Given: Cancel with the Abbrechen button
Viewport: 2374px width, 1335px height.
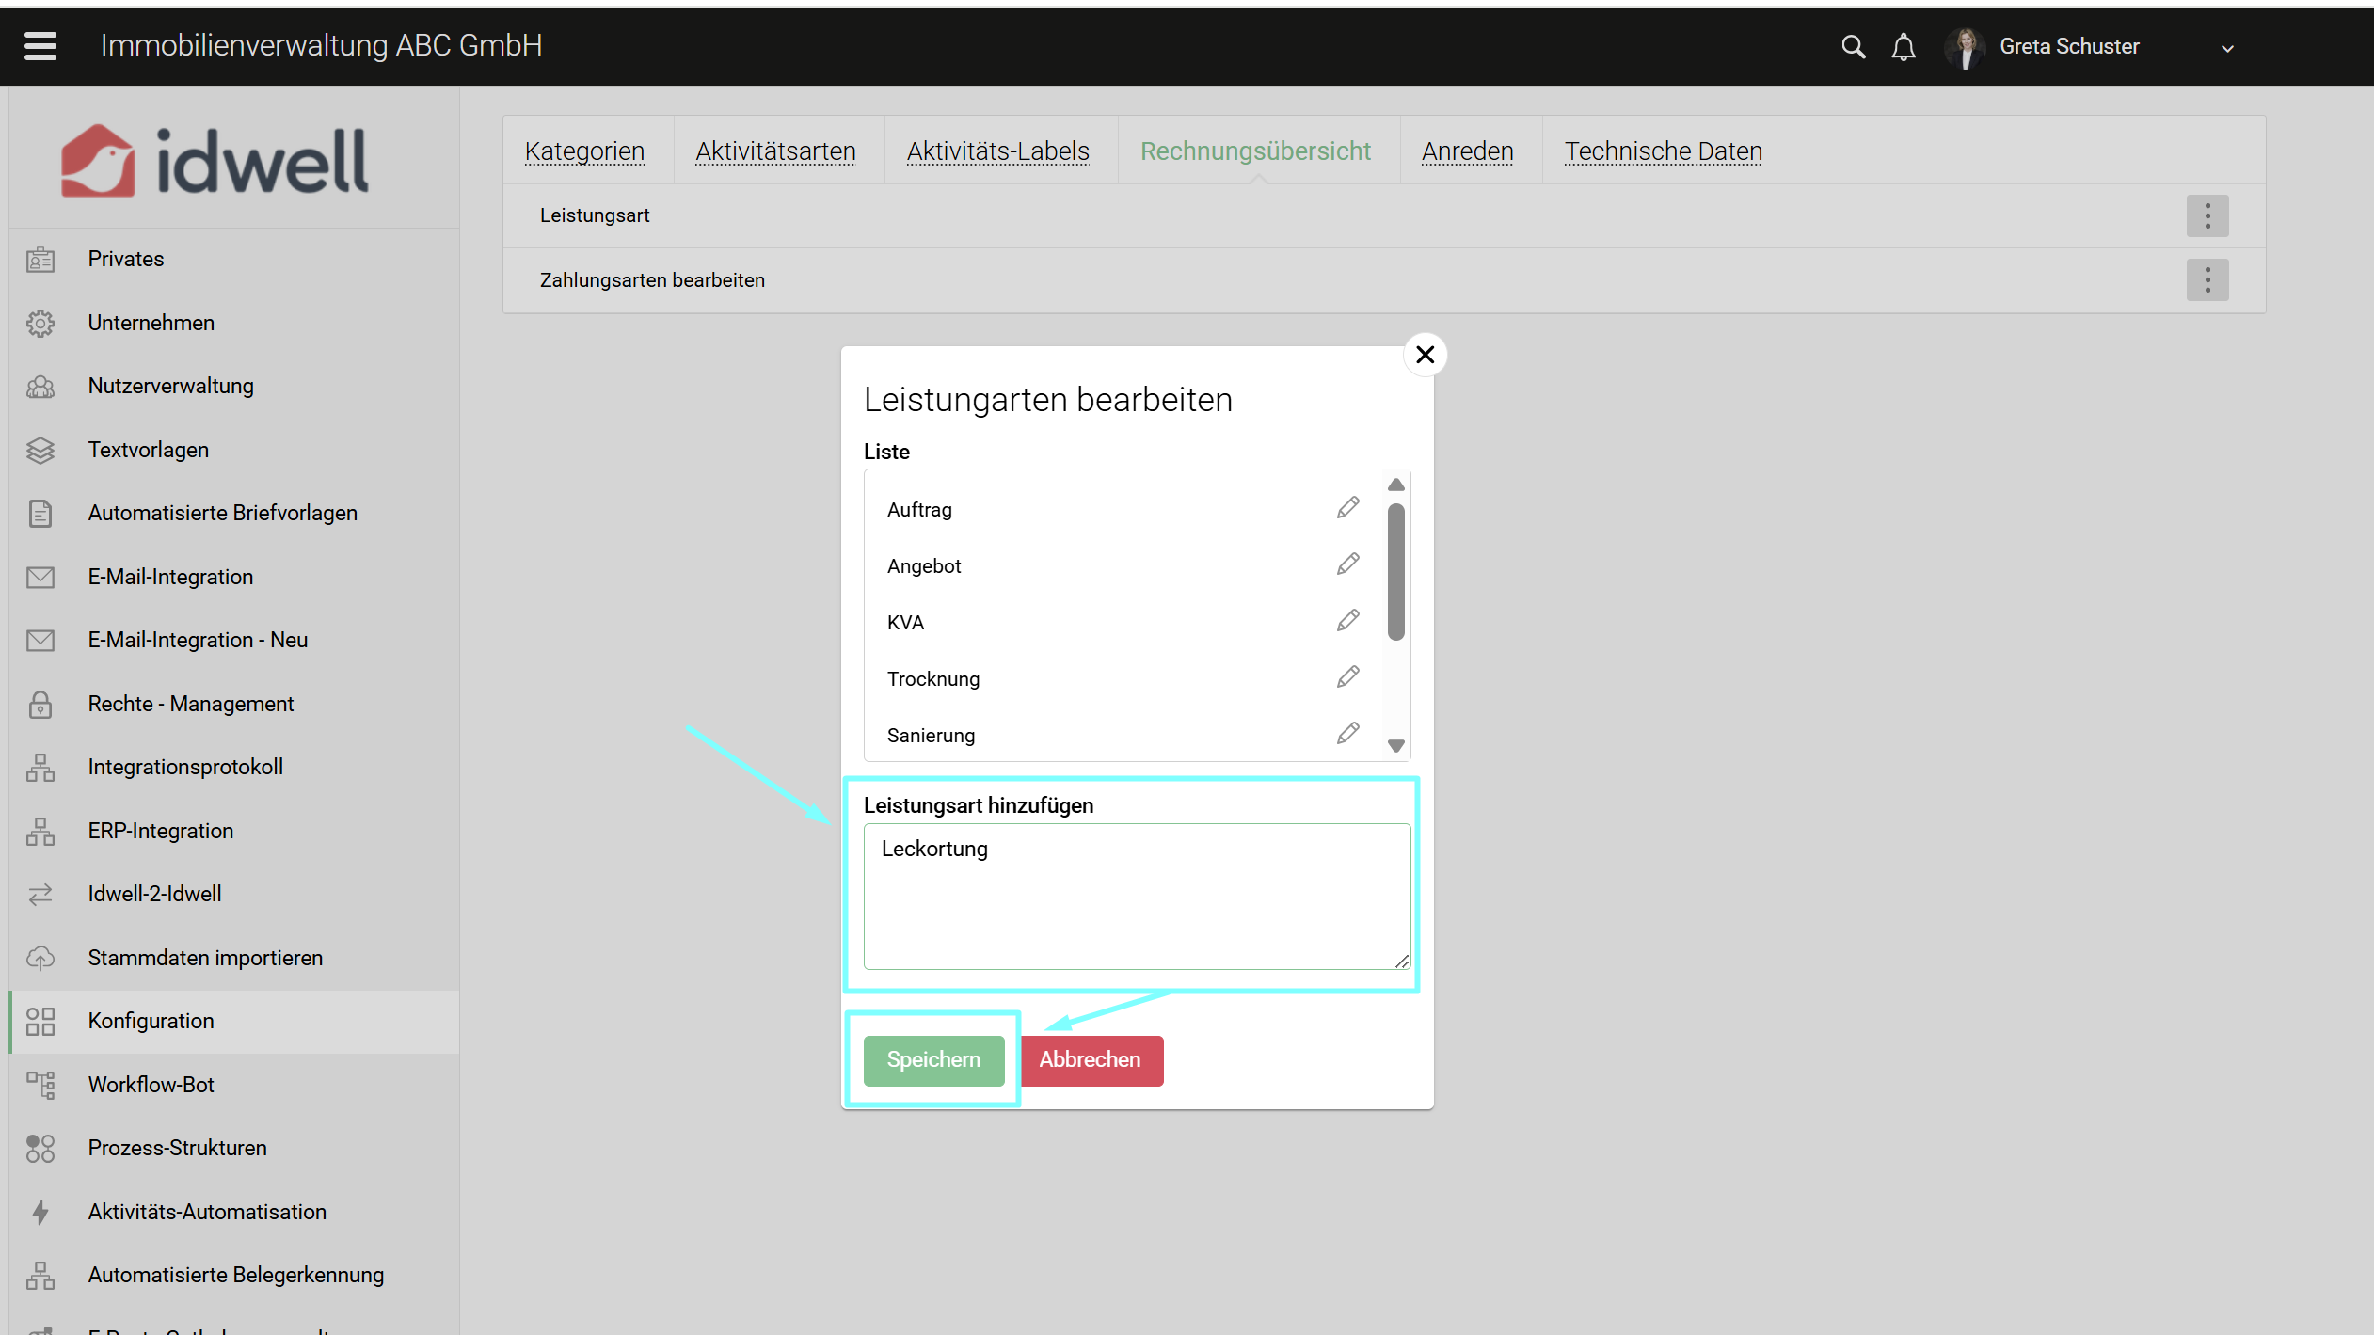Looking at the screenshot, I should 1090,1059.
